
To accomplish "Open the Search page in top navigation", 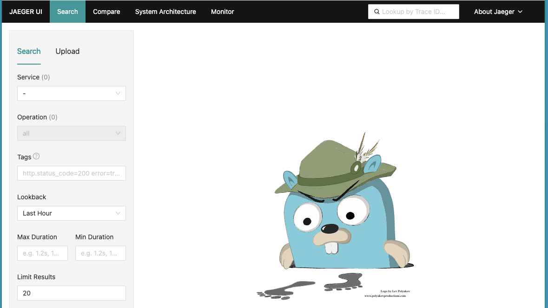I will coord(67,12).
